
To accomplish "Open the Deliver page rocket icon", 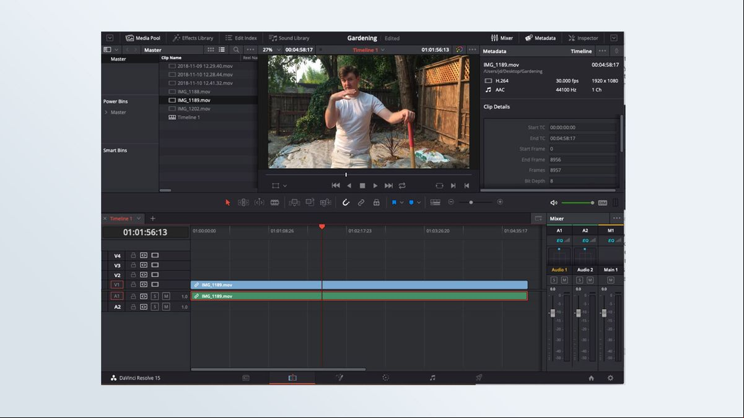I will pos(479,378).
